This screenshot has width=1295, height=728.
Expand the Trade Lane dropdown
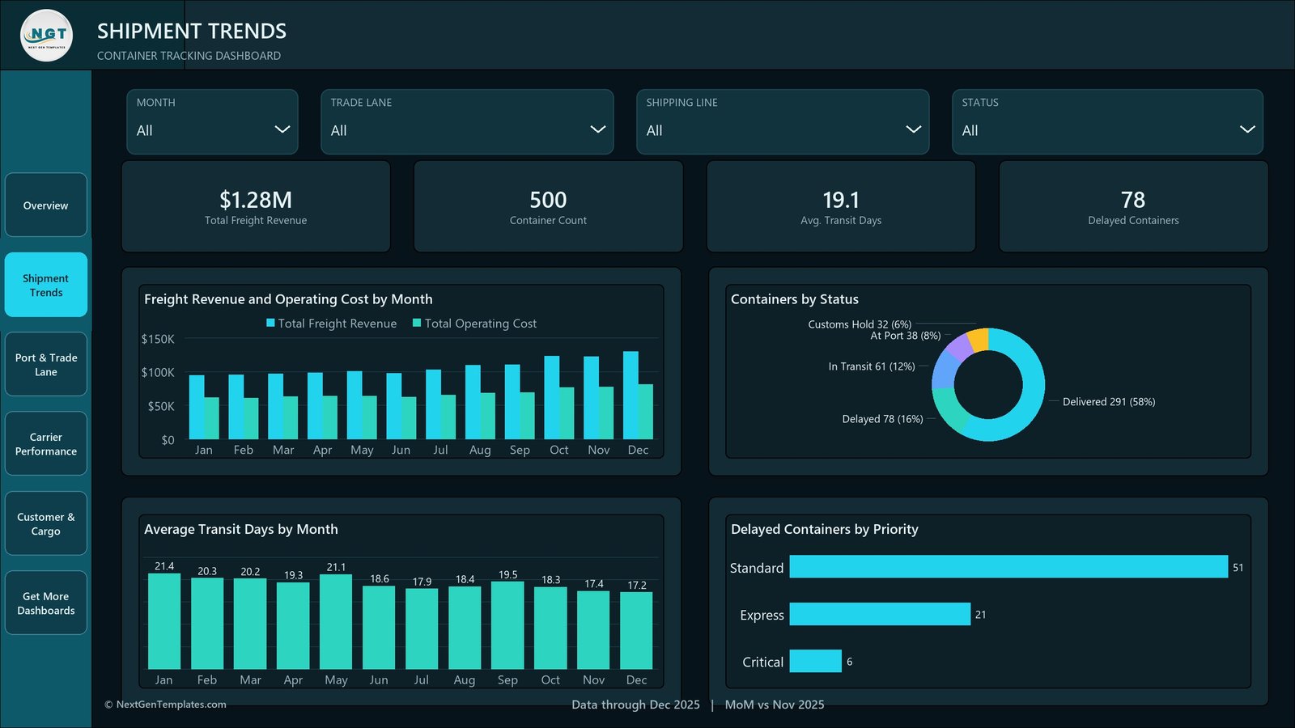[467, 121]
